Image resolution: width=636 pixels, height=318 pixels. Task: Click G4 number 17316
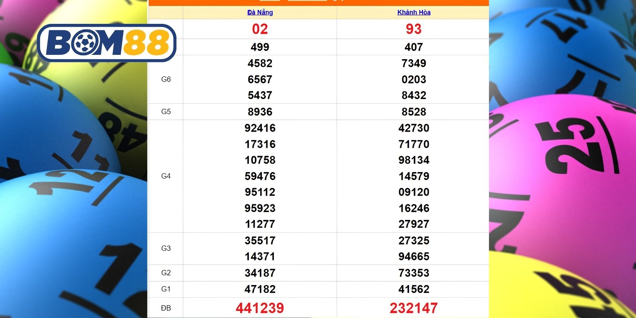click(x=260, y=144)
